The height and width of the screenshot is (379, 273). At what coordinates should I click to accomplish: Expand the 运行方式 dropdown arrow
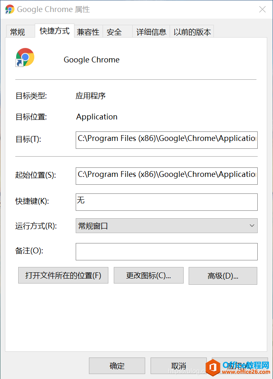[x=252, y=226]
